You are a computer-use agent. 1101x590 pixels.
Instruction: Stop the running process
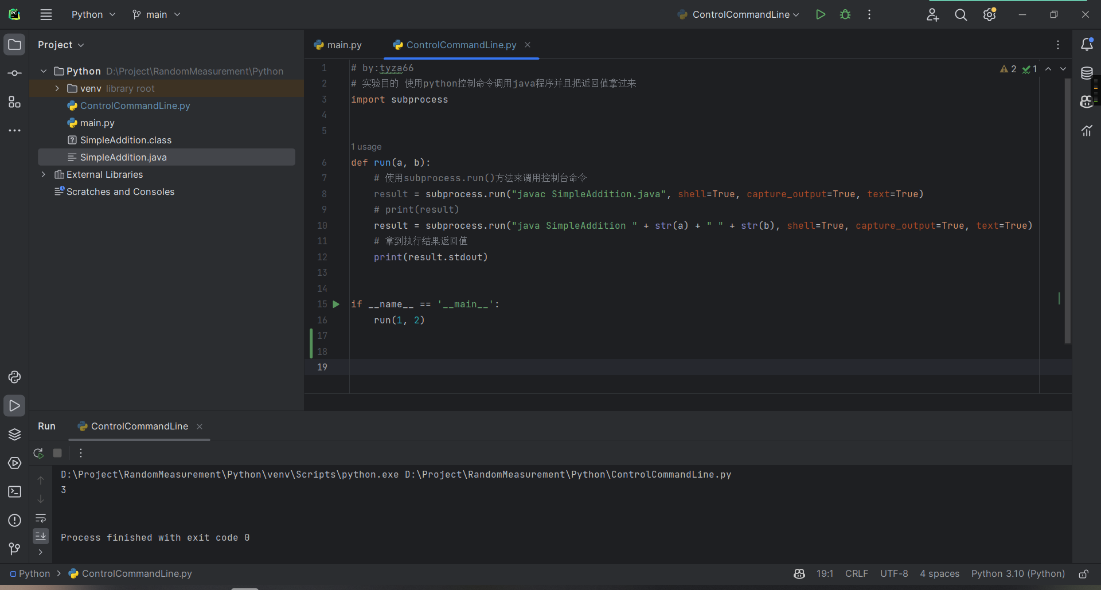tap(57, 453)
